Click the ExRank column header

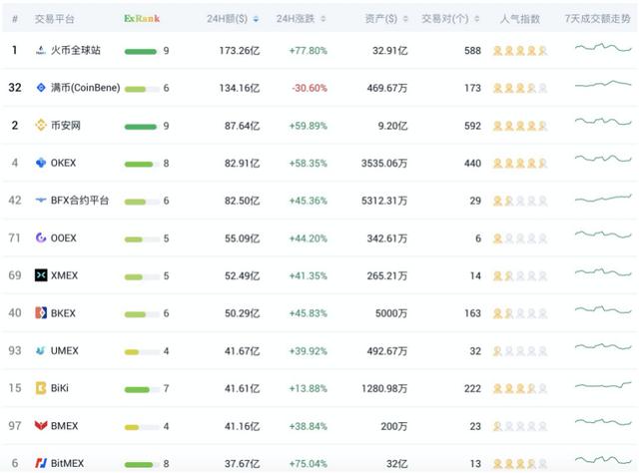142,19
